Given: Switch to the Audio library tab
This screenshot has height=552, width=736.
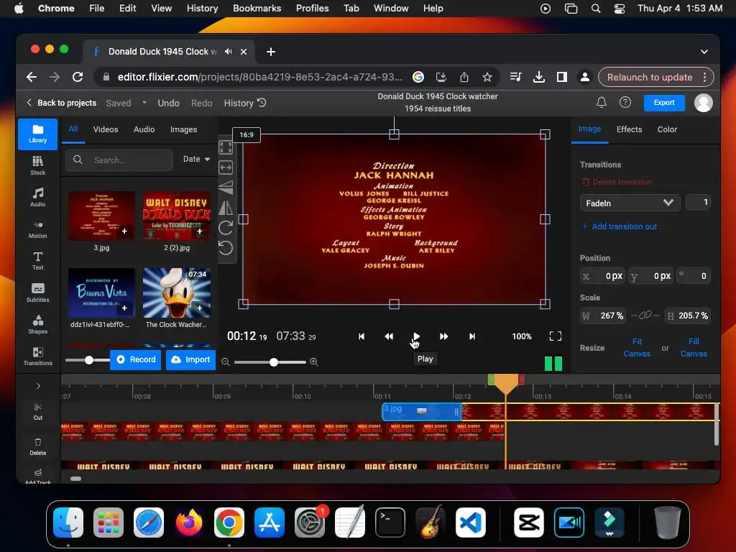Looking at the screenshot, I should point(144,129).
